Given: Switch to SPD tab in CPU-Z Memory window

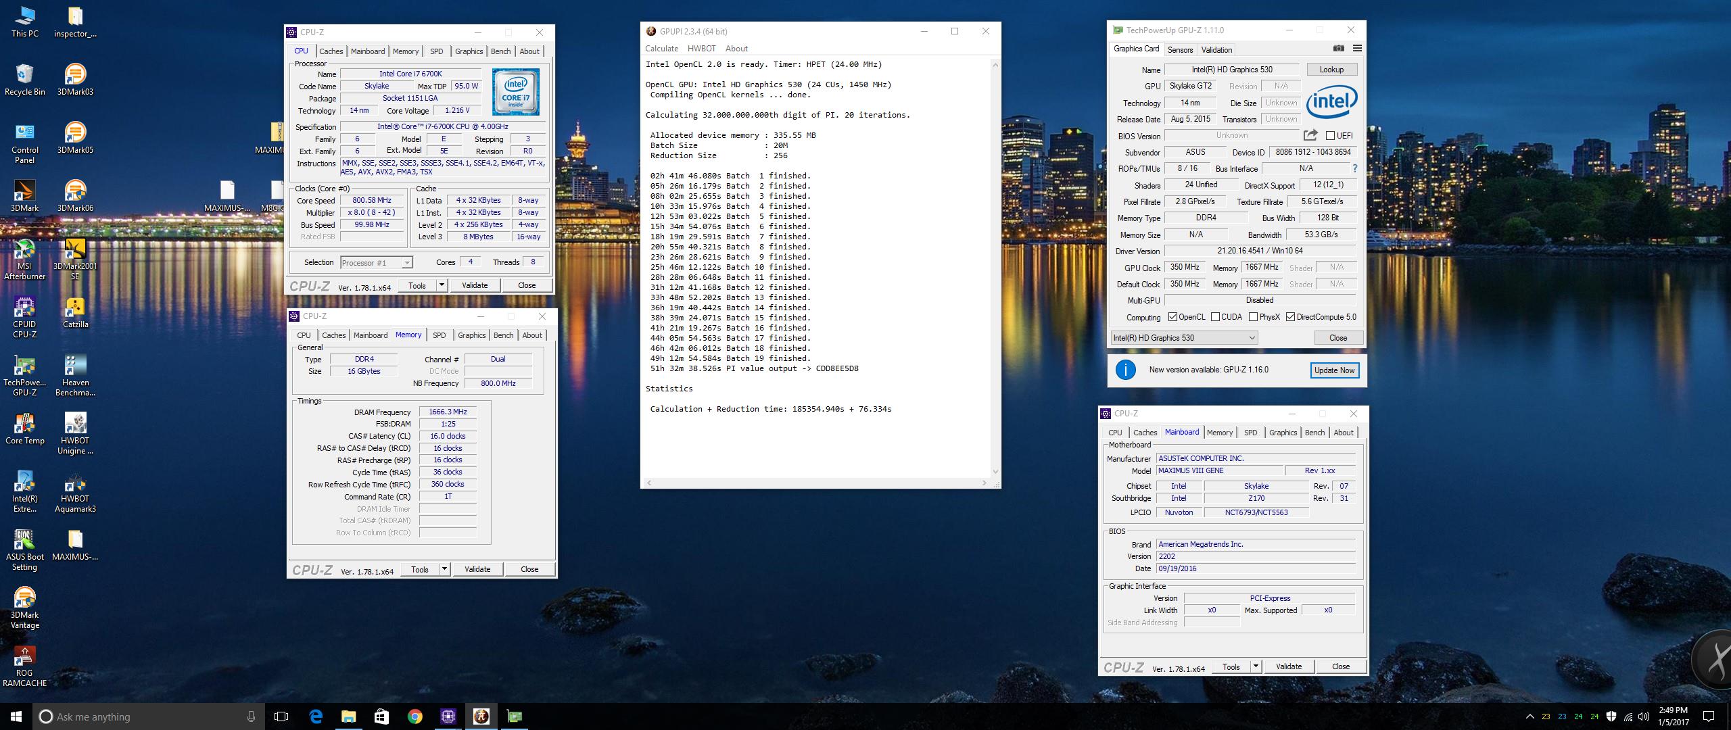Looking at the screenshot, I should point(439,335).
